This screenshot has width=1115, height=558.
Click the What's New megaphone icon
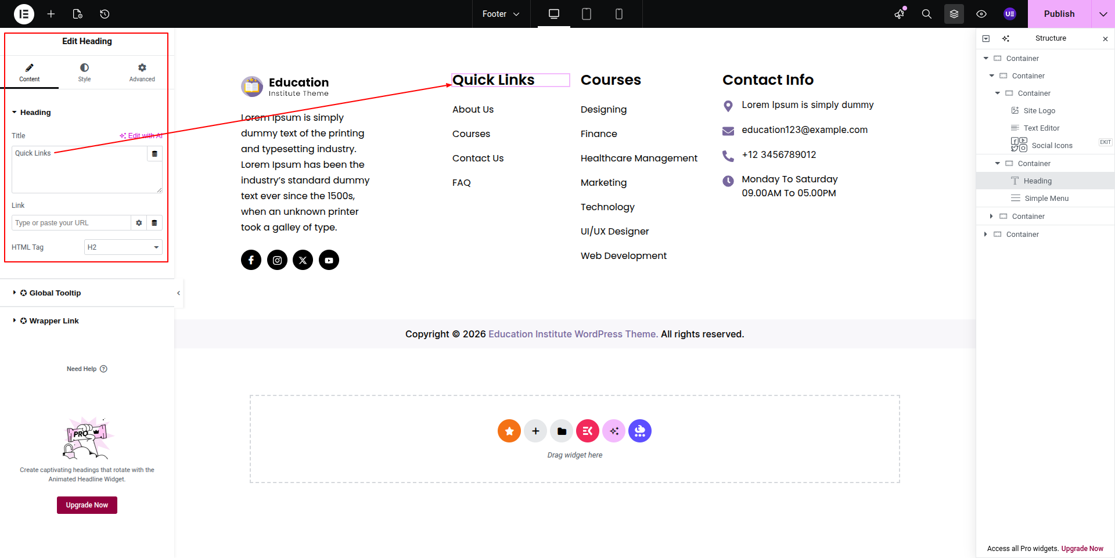[900, 14]
